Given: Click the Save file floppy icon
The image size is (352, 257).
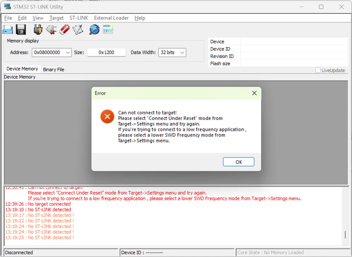Looking at the screenshot, I should pyautogui.click(x=21, y=30).
